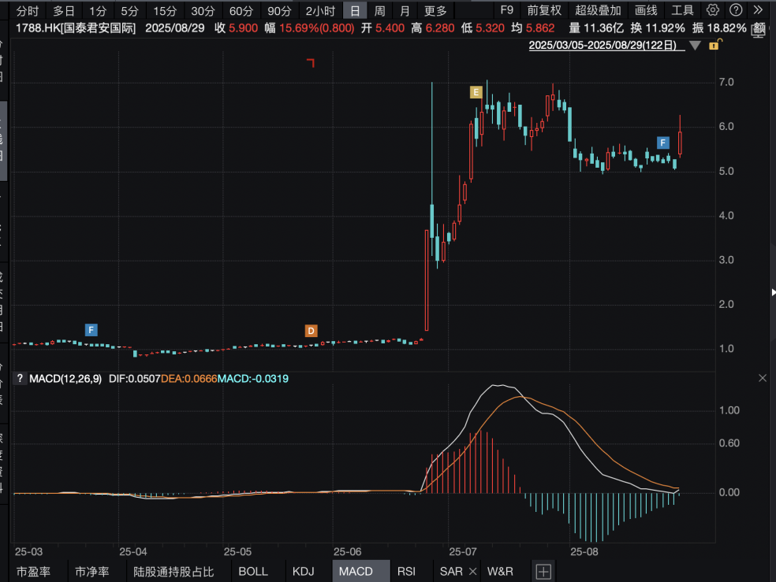Remove the SAR indicator tab

[472, 572]
